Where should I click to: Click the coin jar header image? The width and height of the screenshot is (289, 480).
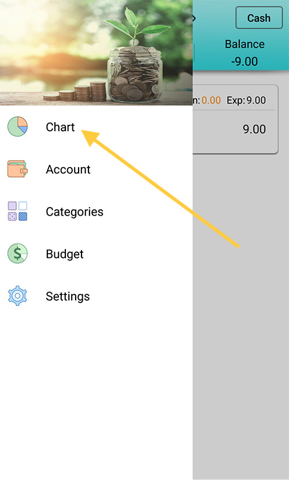(x=97, y=53)
